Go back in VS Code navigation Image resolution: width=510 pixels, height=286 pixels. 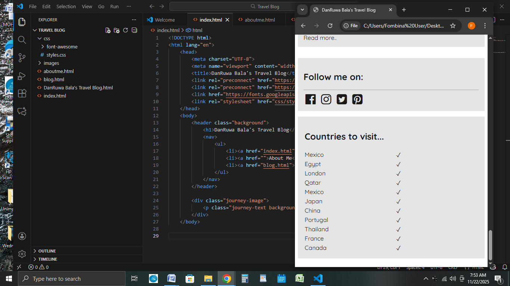[x=152, y=6]
